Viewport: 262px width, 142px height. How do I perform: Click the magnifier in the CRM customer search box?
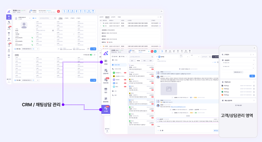[x=55, y=18]
